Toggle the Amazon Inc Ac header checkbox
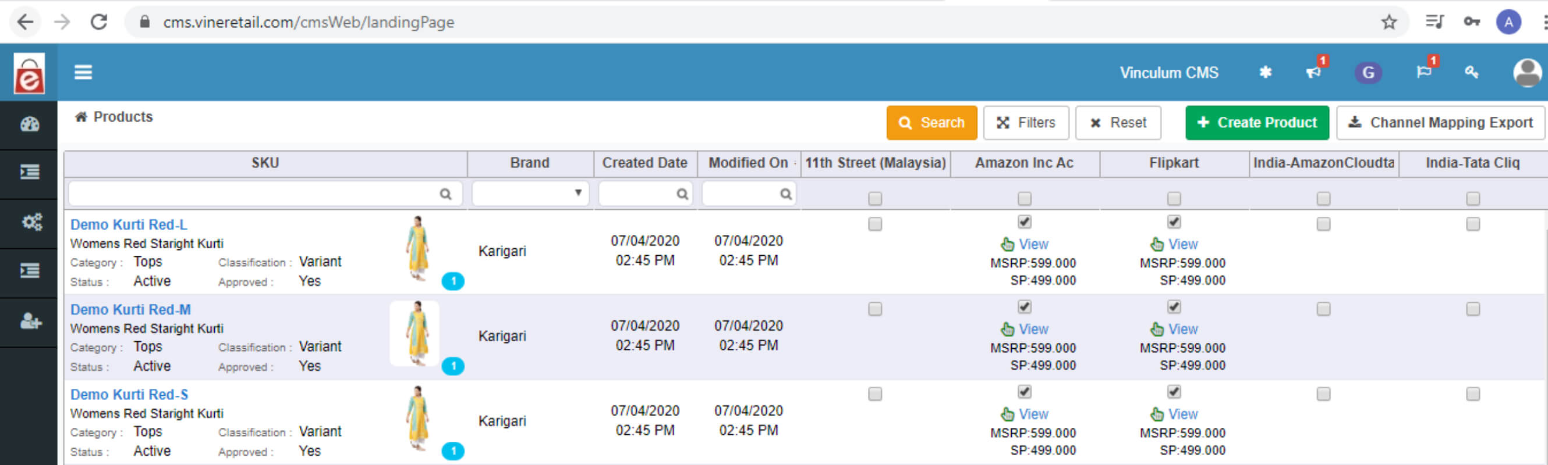The height and width of the screenshot is (465, 1548). [1024, 198]
